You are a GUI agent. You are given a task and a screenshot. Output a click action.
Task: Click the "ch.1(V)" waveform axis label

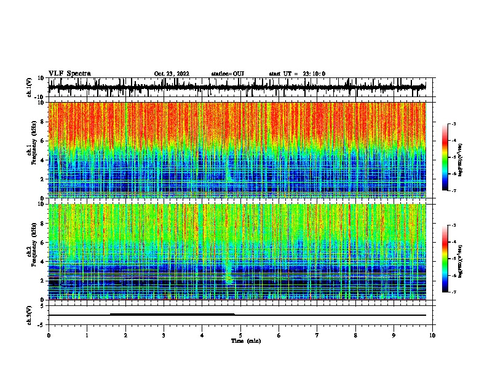coord(30,87)
